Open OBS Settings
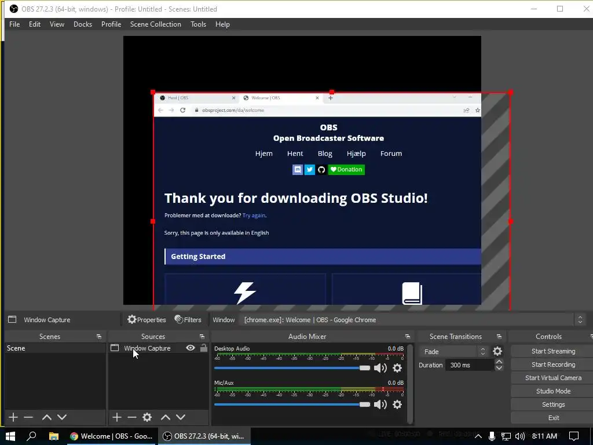Screen dimensions: 593x445 point(553,404)
